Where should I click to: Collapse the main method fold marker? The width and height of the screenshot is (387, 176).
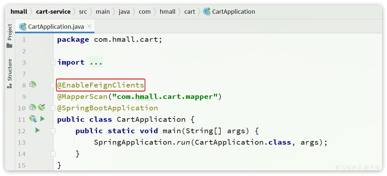[53, 131]
